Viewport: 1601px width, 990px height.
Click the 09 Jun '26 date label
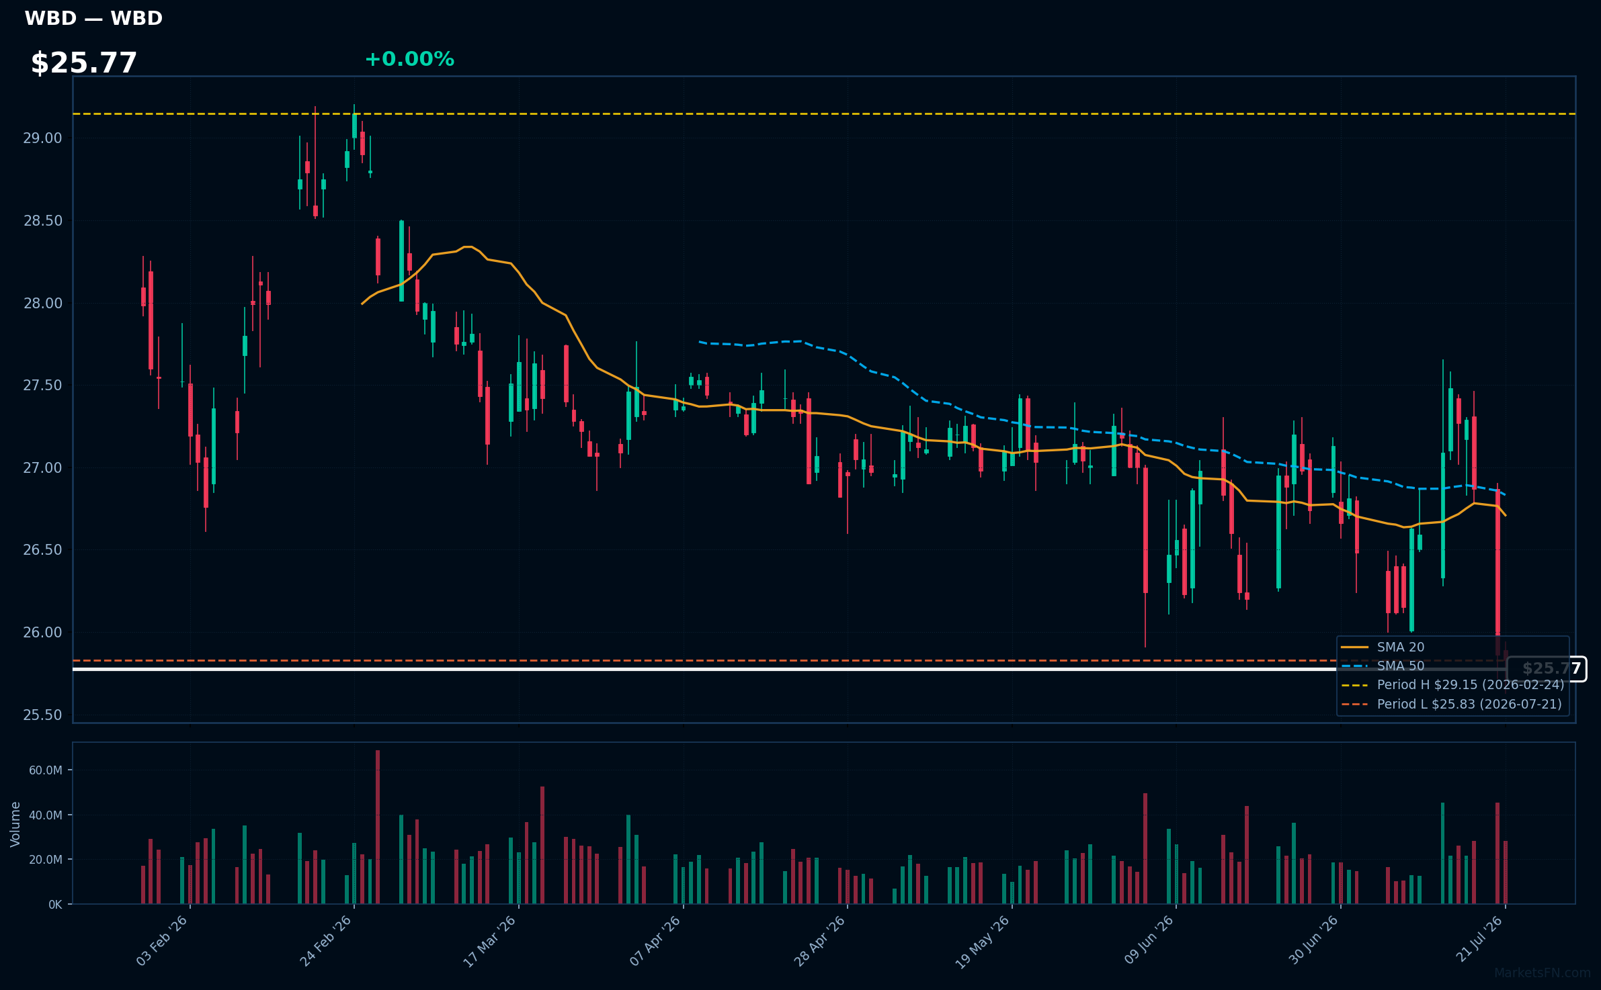[1149, 941]
